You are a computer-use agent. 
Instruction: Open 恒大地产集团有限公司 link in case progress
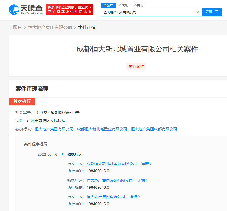[106, 197]
